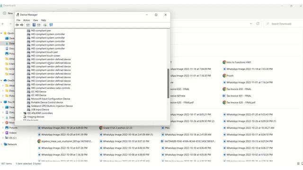Viewport: 303px width, 170px height.
Task: Select WhatsApp Image 2022-10-10 at 8.06.49 PM
Action: click(x=188, y=148)
